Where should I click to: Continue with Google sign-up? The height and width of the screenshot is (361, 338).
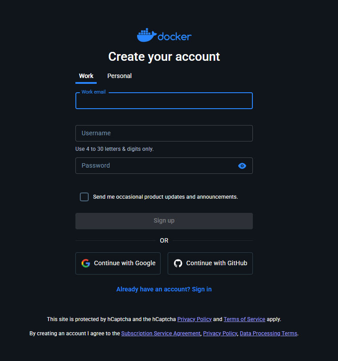(x=118, y=263)
